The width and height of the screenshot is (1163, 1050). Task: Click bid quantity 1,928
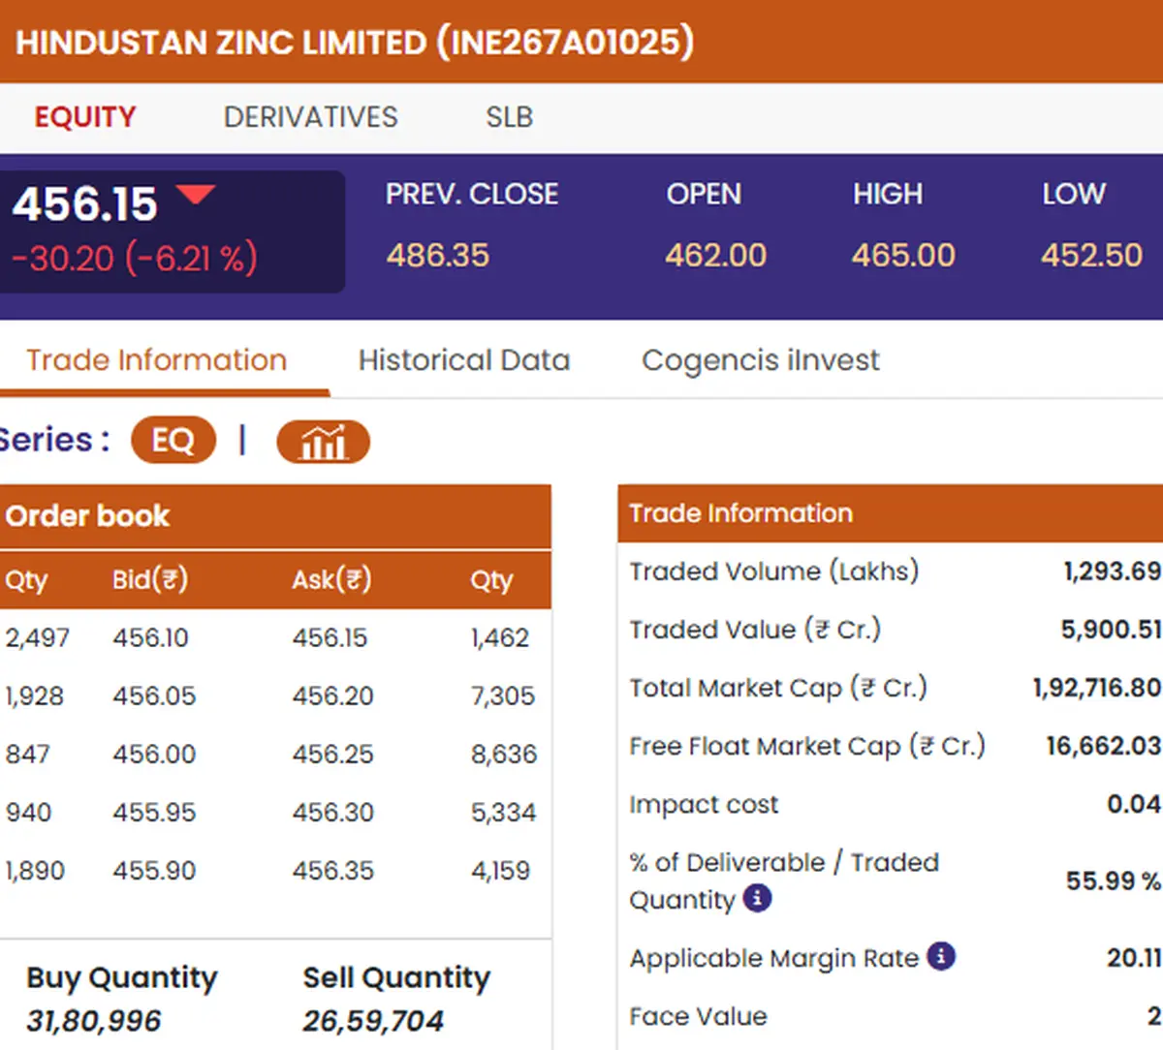pos(35,696)
